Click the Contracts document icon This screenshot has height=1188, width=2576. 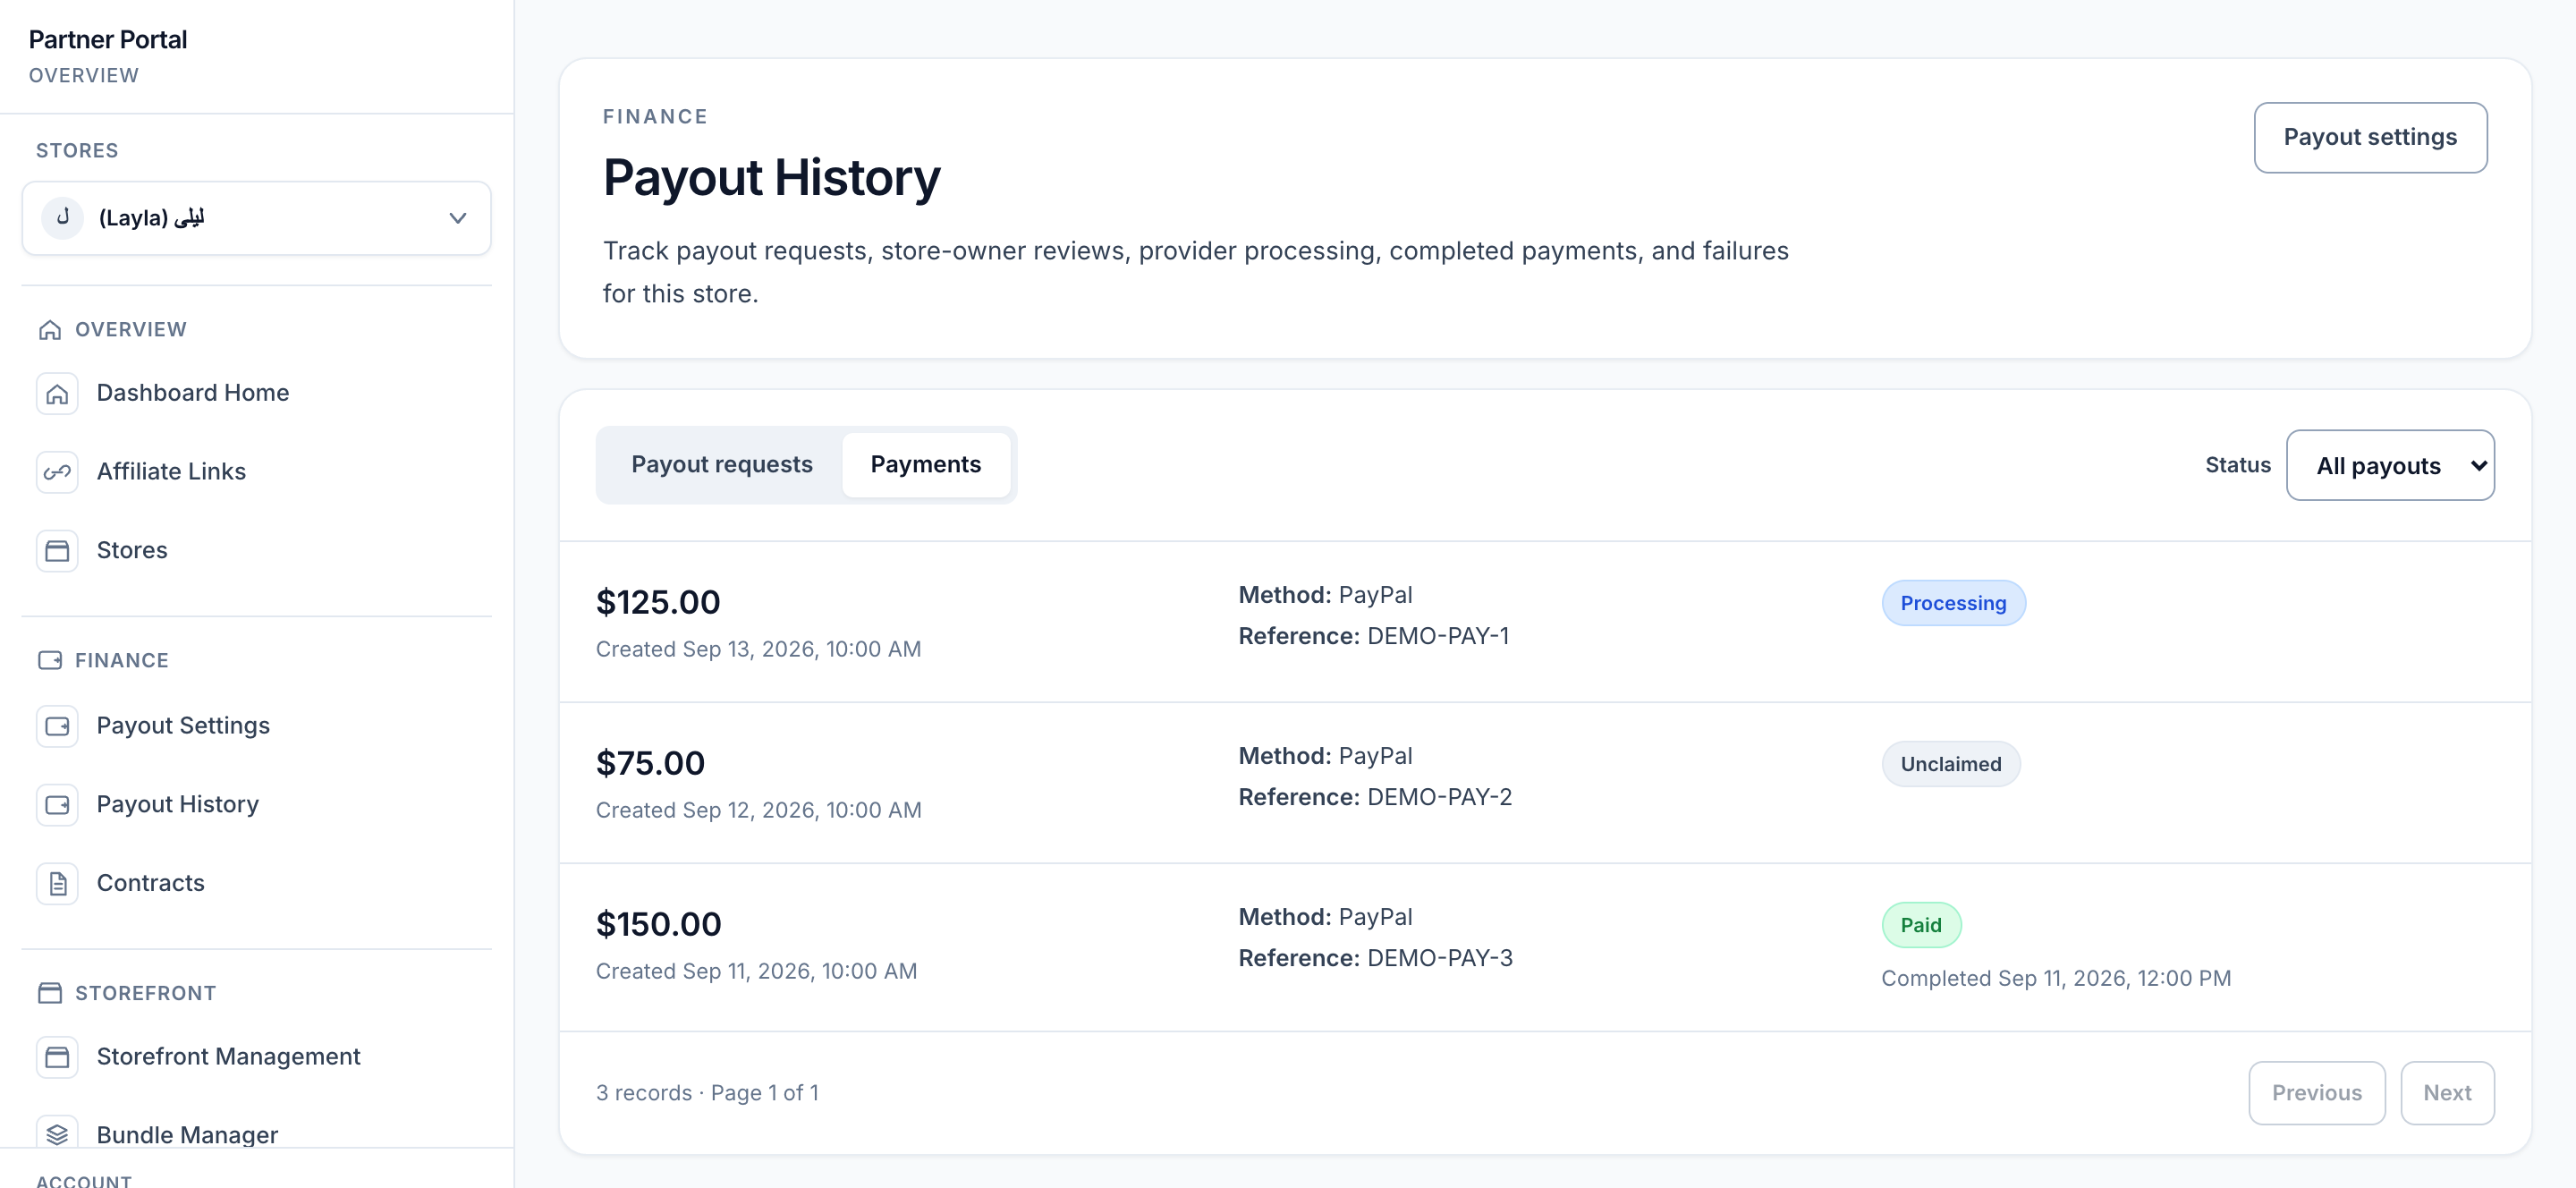(x=57, y=884)
